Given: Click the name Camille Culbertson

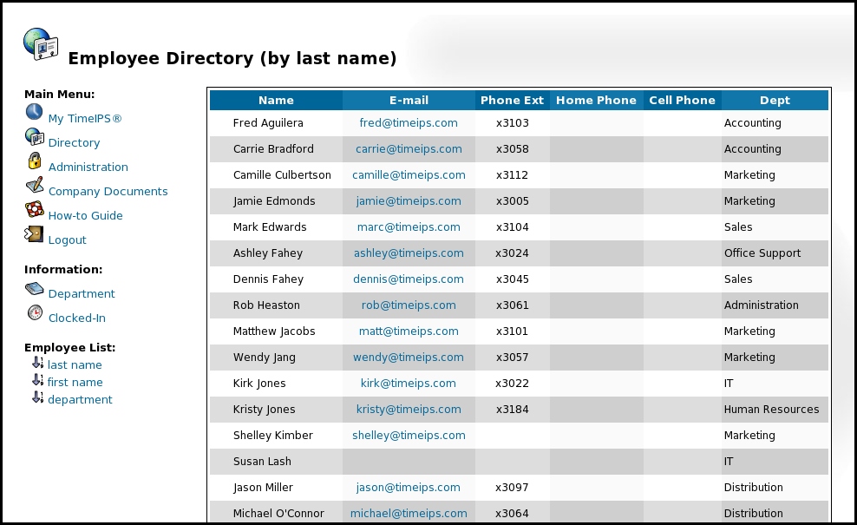Looking at the screenshot, I should tap(282, 175).
